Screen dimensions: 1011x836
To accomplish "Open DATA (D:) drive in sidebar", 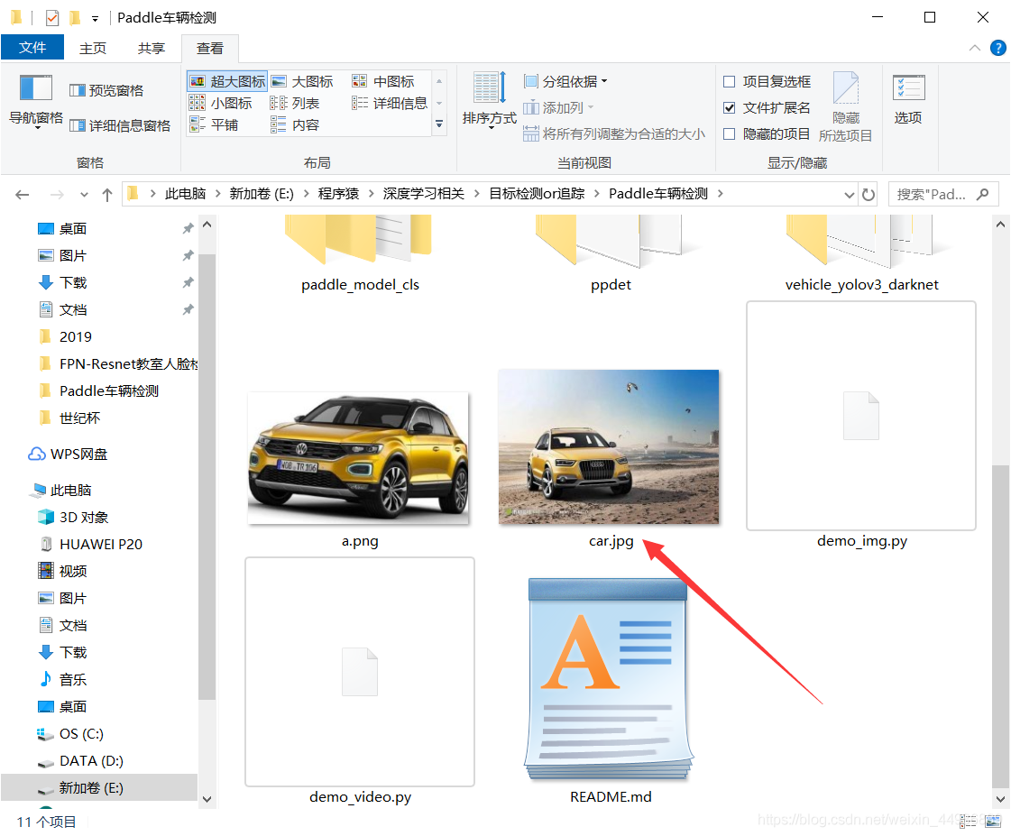I will pos(80,760).
